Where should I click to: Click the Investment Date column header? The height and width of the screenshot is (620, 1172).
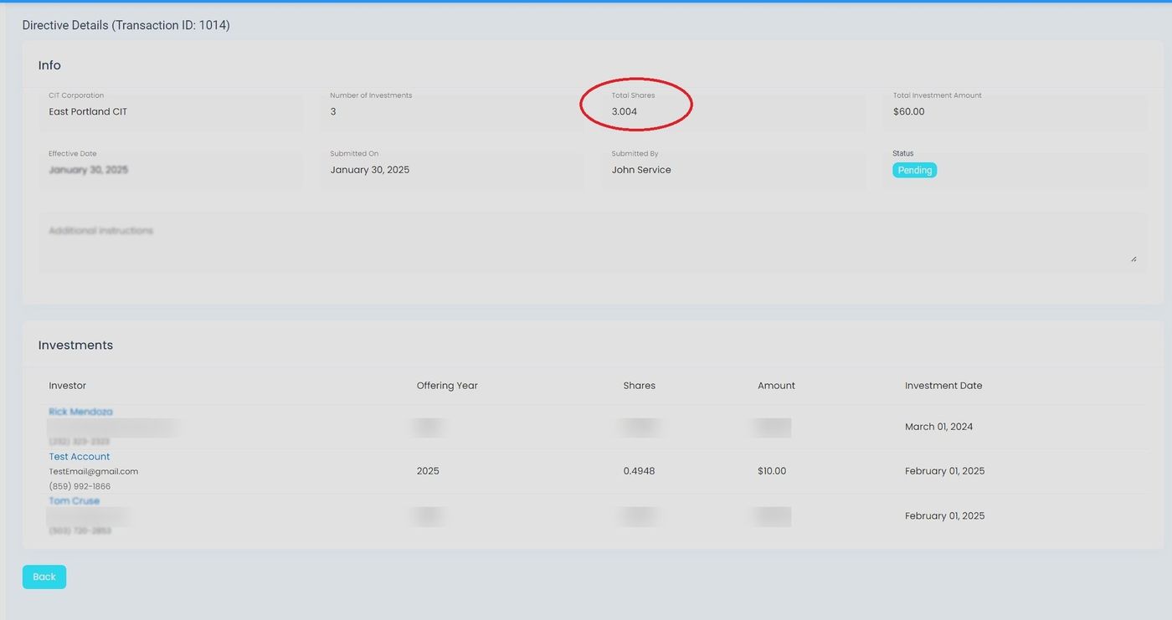[943, 386]
